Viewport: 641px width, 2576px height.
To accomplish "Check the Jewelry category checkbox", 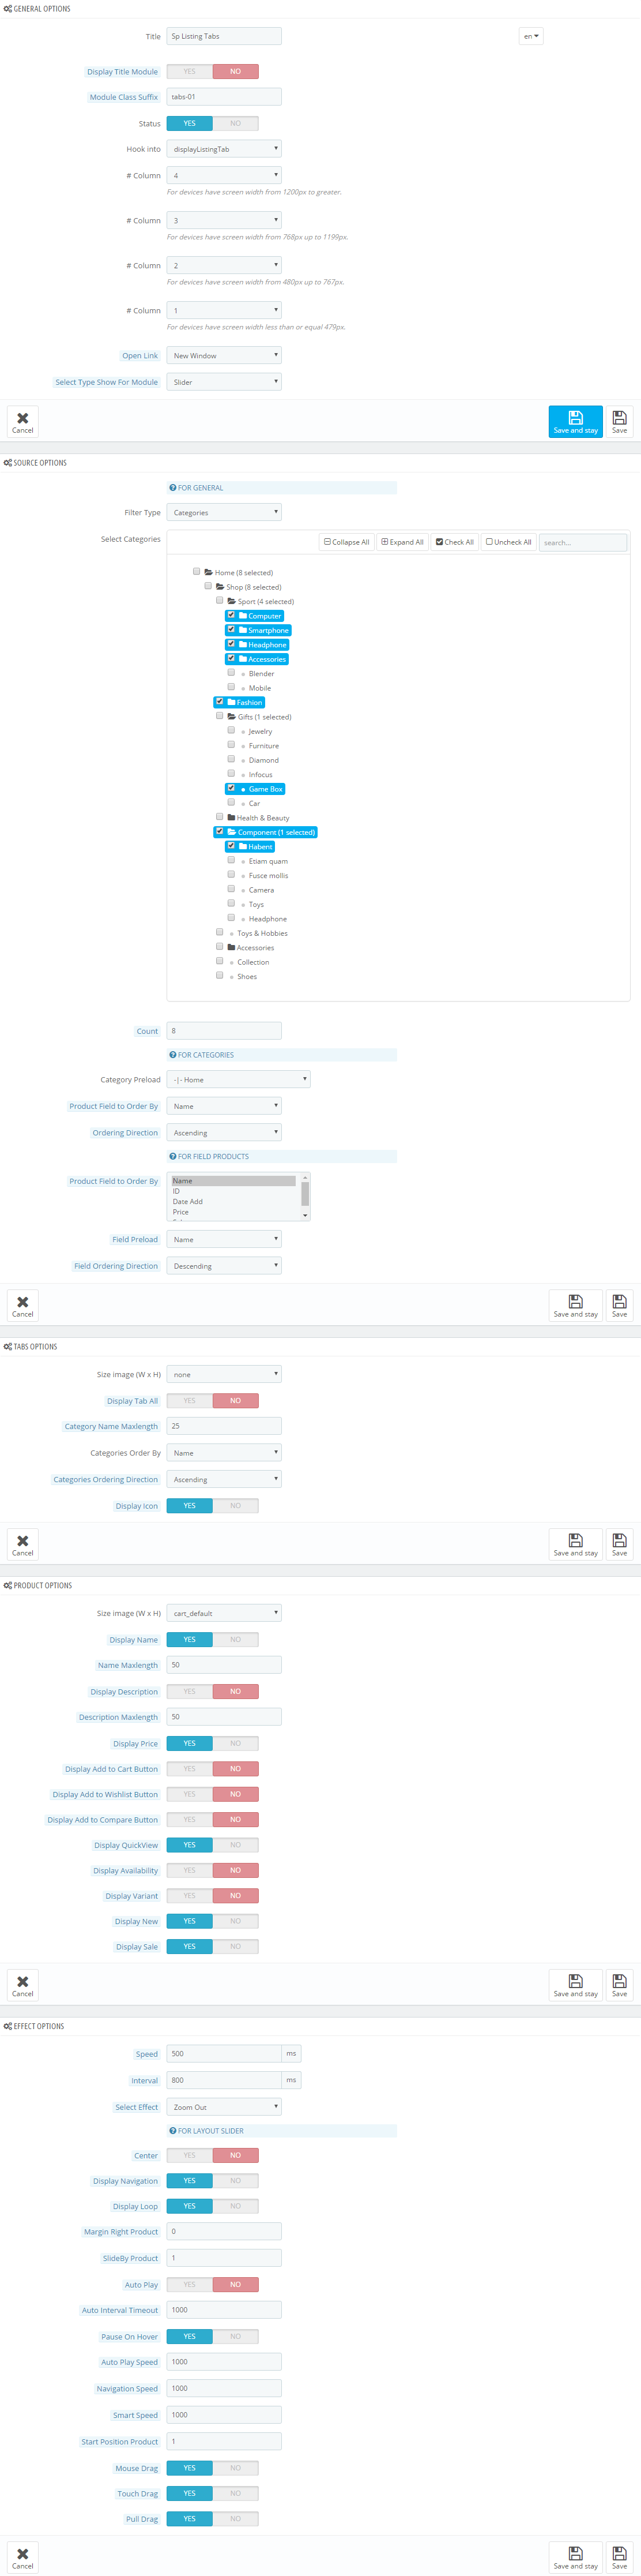I will (x=231, y=731).
